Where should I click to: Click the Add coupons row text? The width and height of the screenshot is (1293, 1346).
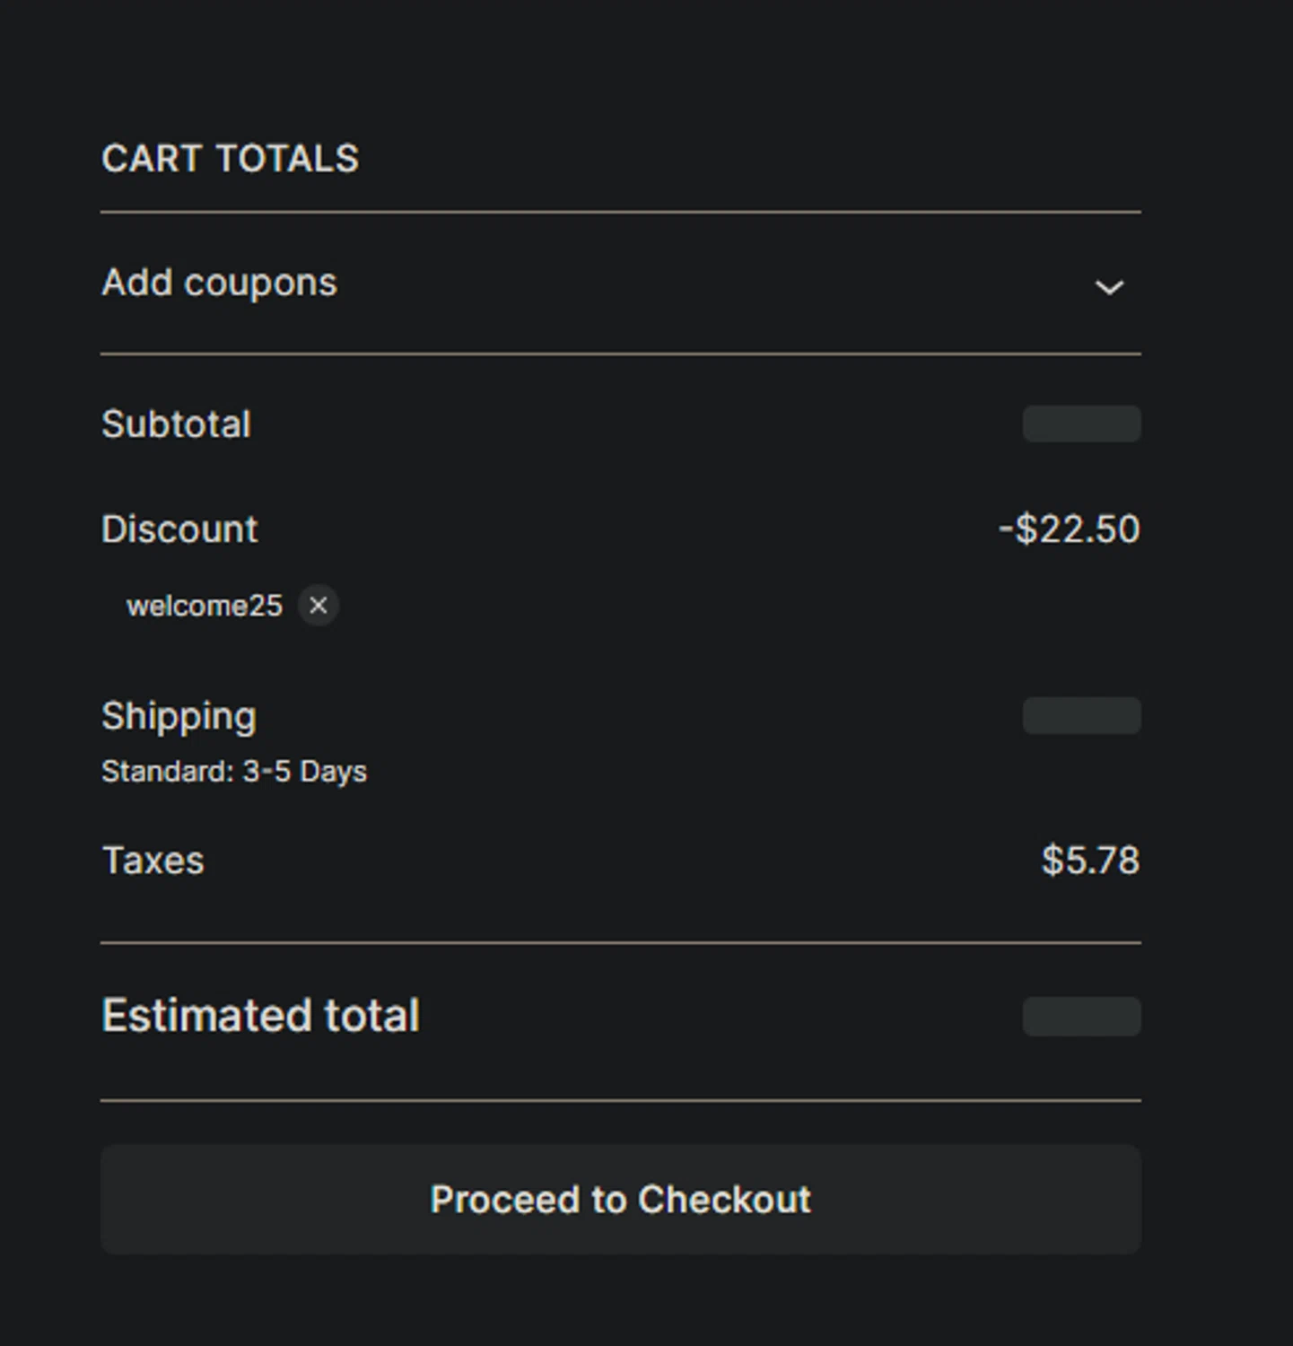pyautogui.click(x=219, y=284)
